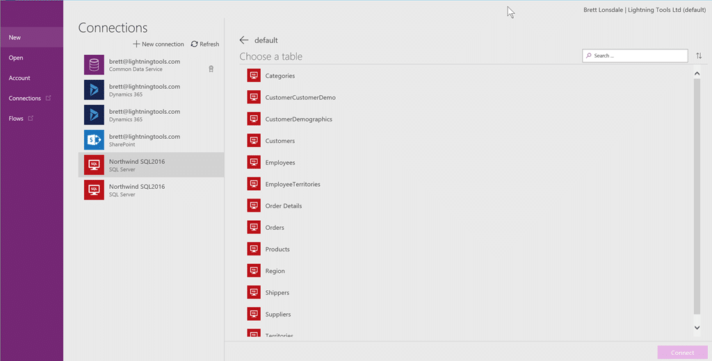Viewport: 712px width, 361px height.
Task: Click the Brett Lonsdale account label
Action: coord(645,10)
